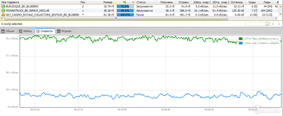Click the paused 007_CASINO_ROYALE torrent icon

[3, 15]
